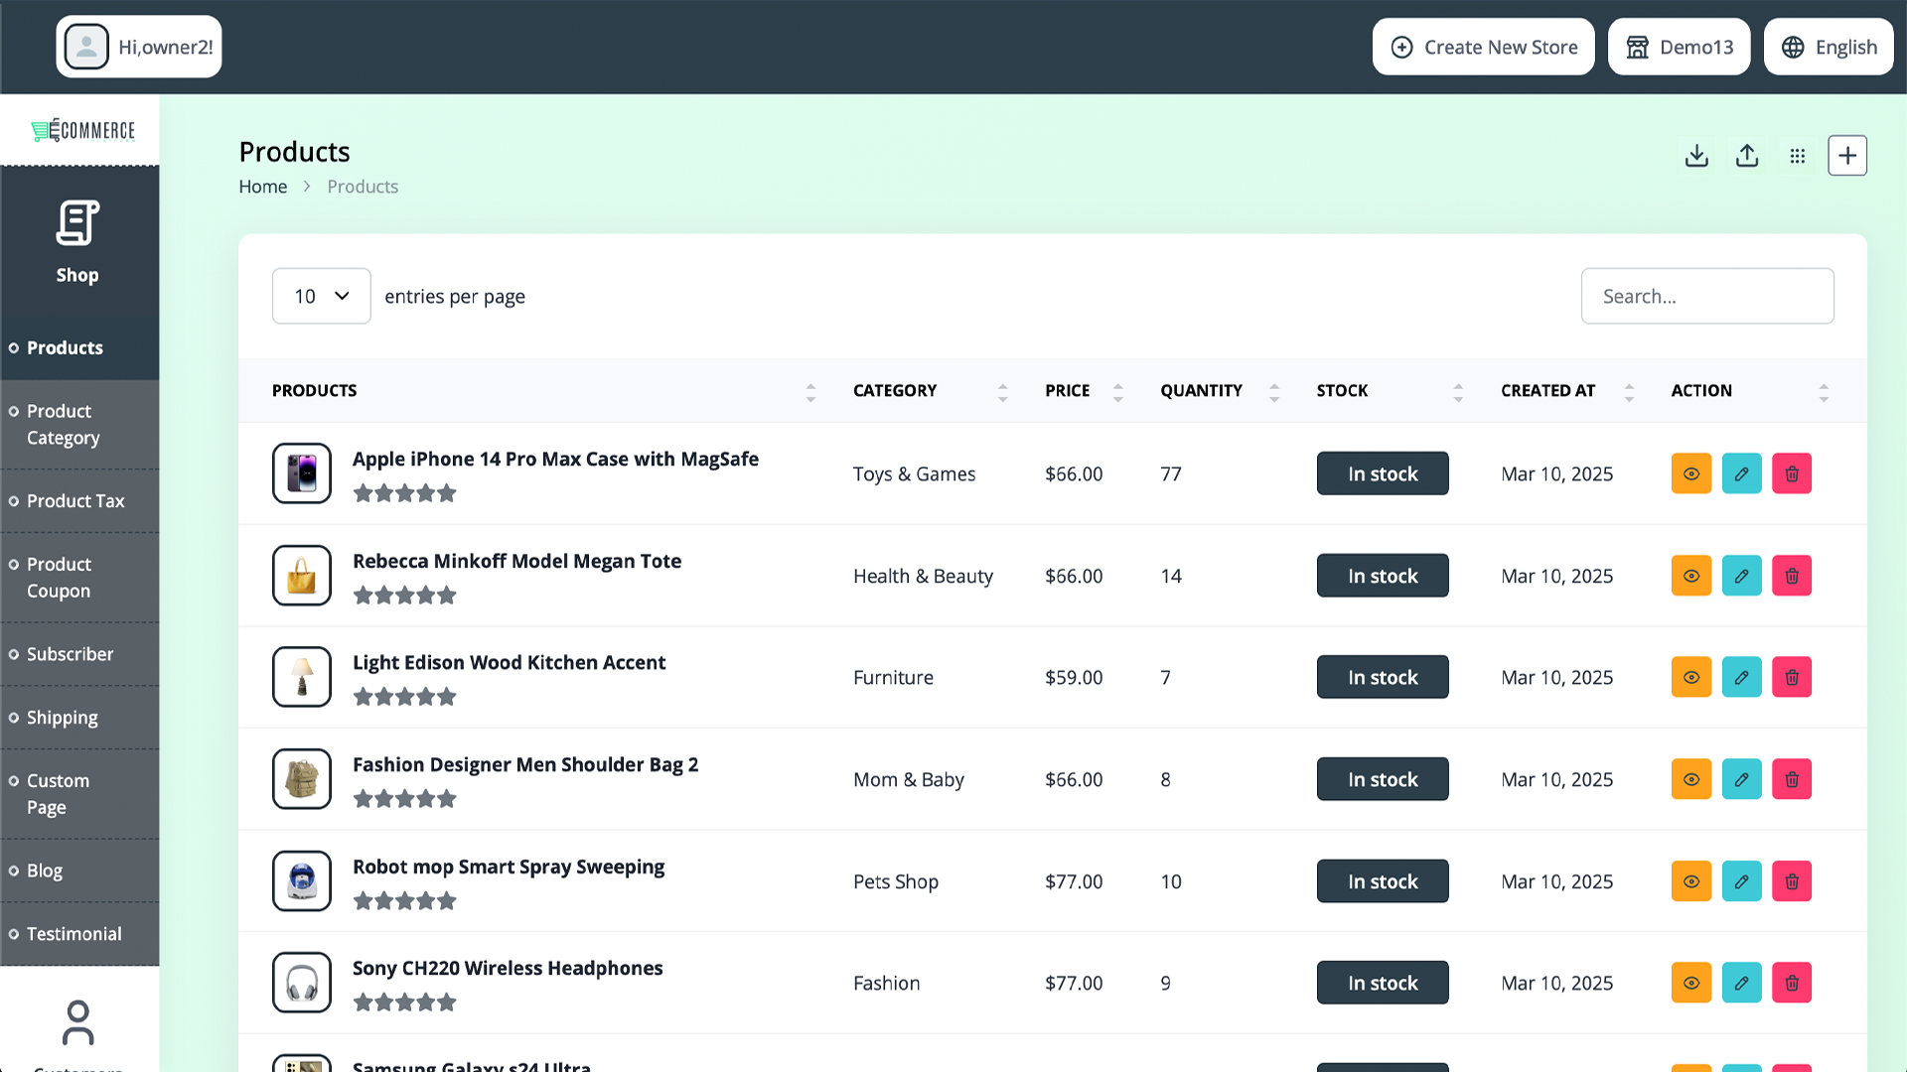Open Robot mop Smart Spray Sweeping title

click(x=509, y=867)
